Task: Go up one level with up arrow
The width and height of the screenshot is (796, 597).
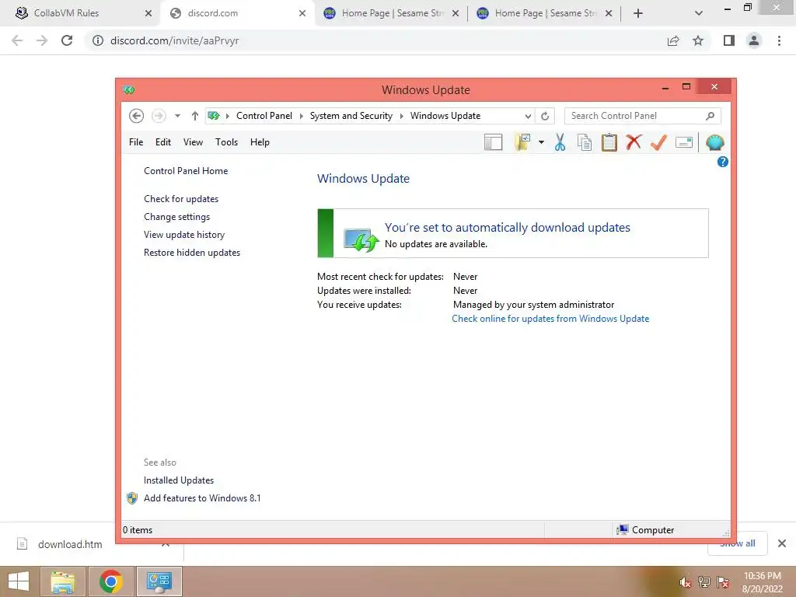Action: point(194,116)
